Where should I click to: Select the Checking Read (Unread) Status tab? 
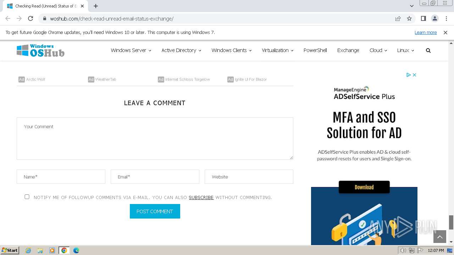(x=43, y=6)
